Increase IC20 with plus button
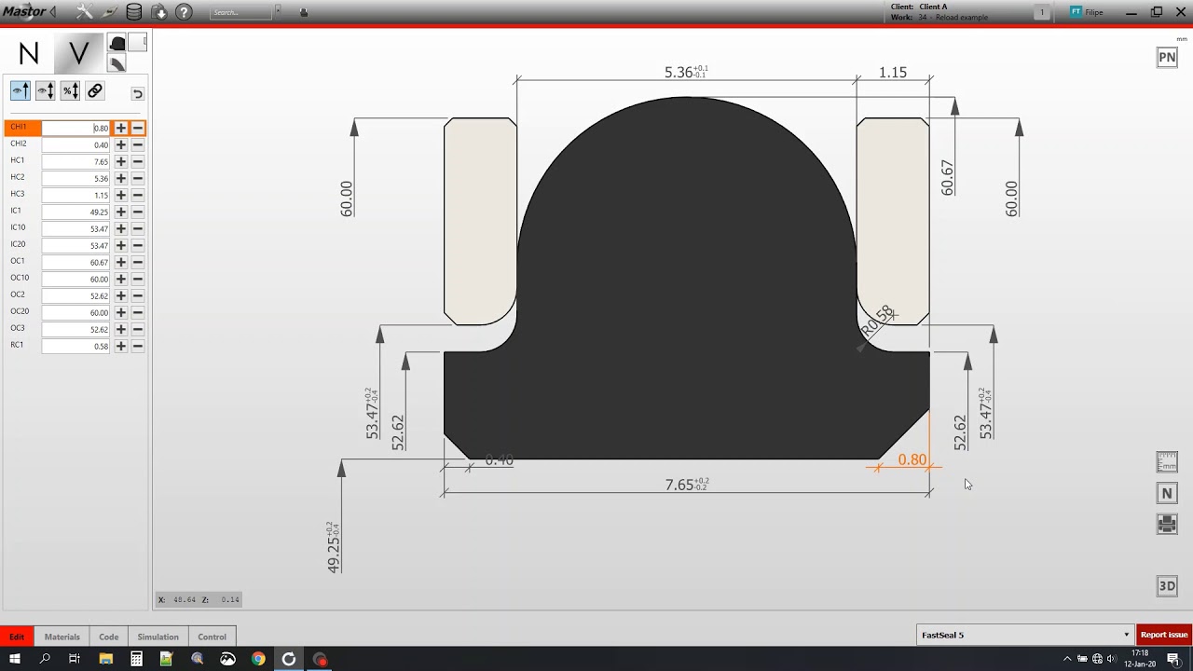The height and width of the screenshot is (671, 1193). pyautogui.click(x=121, y=245)
